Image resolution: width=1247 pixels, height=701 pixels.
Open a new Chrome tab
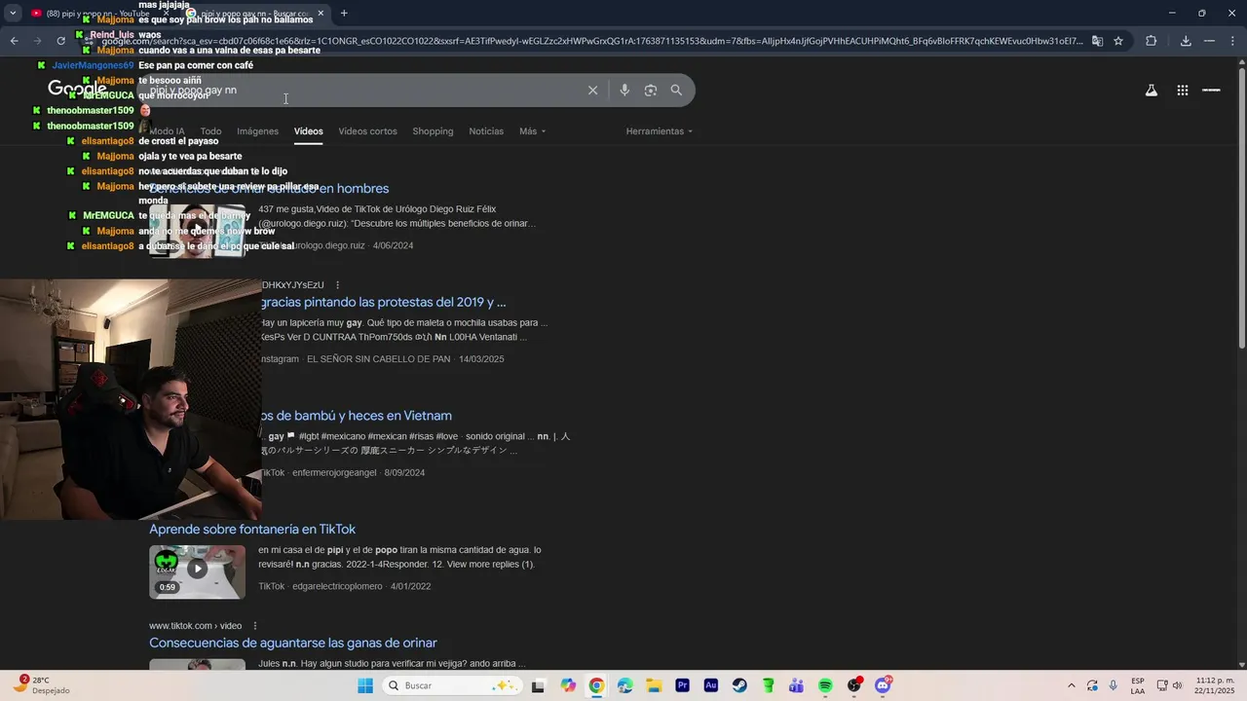pyautogui.click(x=344, y=13)
